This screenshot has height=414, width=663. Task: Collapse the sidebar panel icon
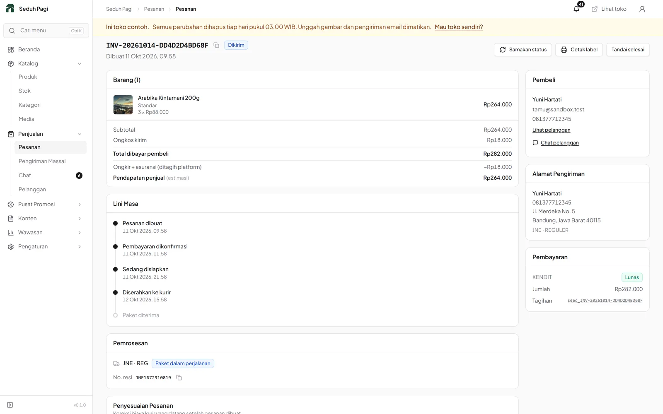point(10,405)
